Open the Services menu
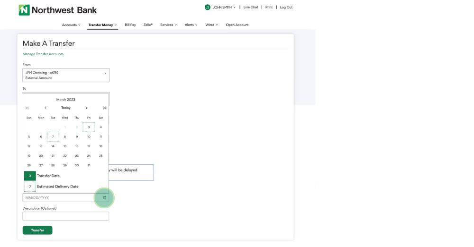Screen dimensions: 474x247 (168, 25)
